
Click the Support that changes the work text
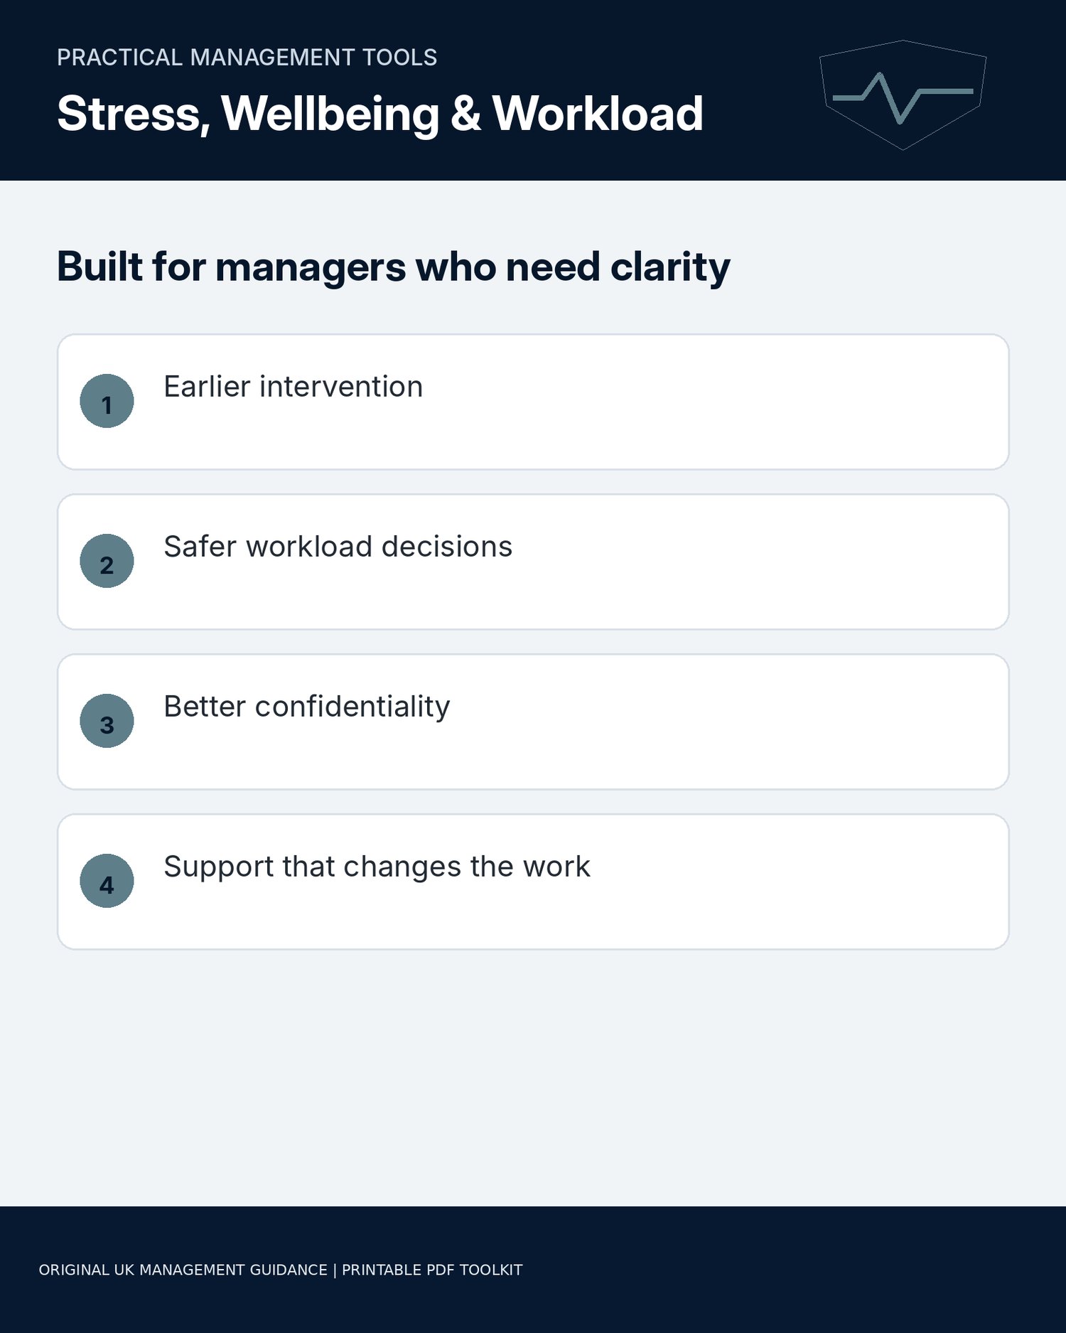[377, 867]
